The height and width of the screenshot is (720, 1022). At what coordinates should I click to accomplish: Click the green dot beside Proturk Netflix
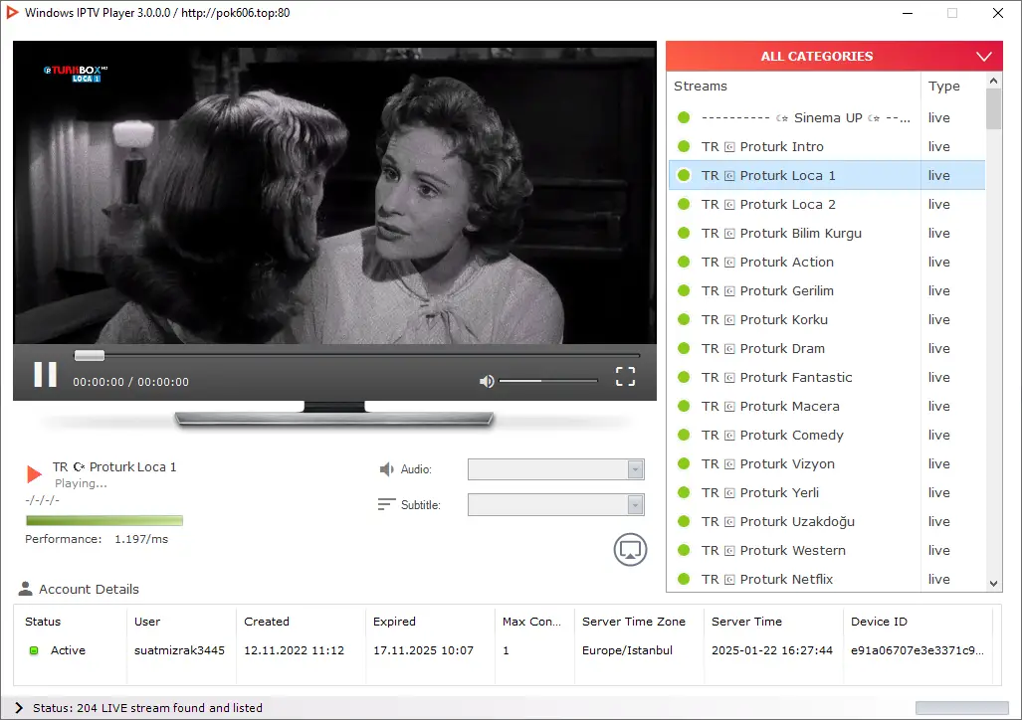684,579
